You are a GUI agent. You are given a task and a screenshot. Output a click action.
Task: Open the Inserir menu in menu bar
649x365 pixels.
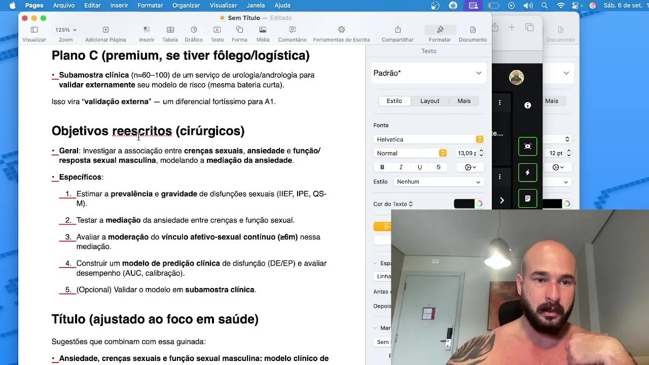pos(119,6)
